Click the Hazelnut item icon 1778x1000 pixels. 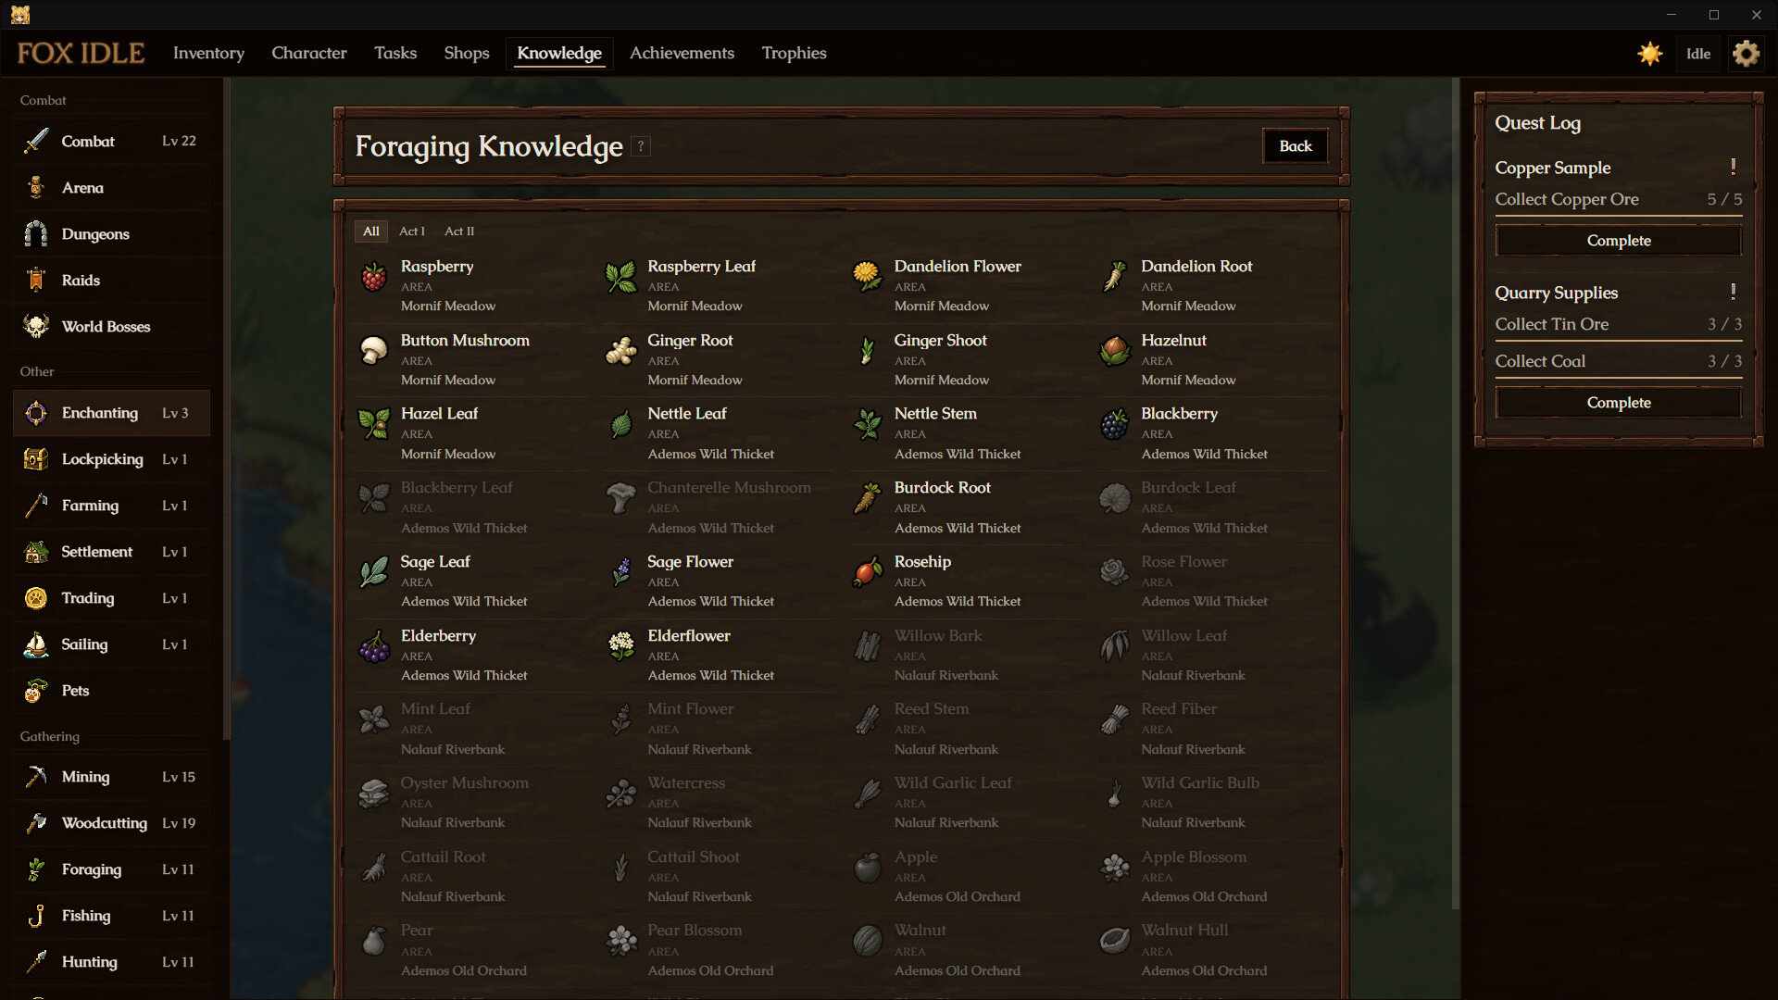point(1114,350)
